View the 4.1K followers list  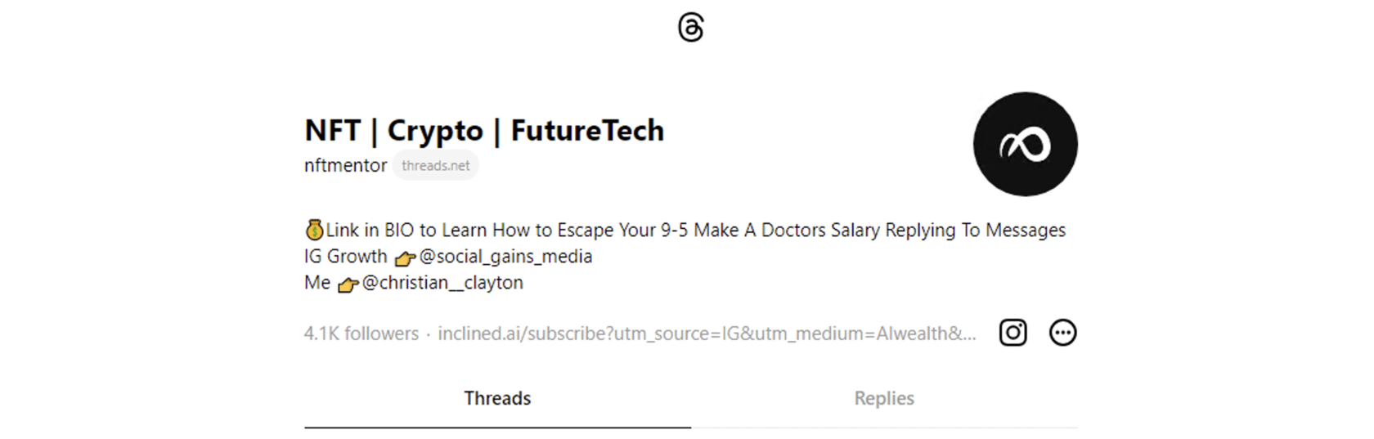point(361,334)
